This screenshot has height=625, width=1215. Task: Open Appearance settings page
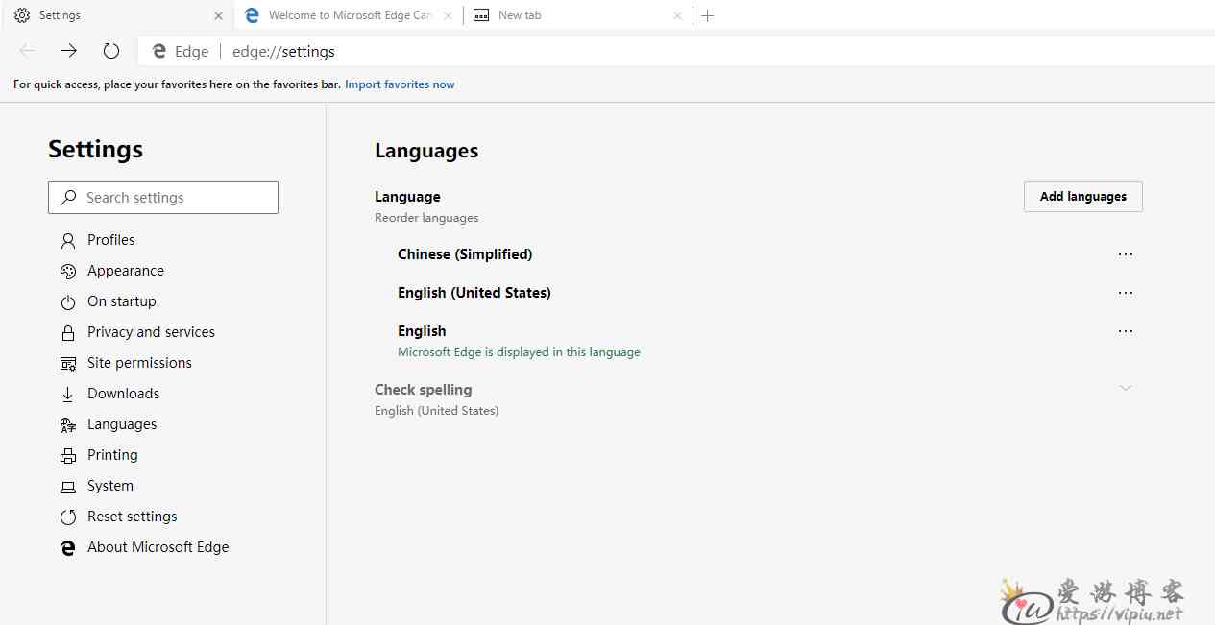126,271
